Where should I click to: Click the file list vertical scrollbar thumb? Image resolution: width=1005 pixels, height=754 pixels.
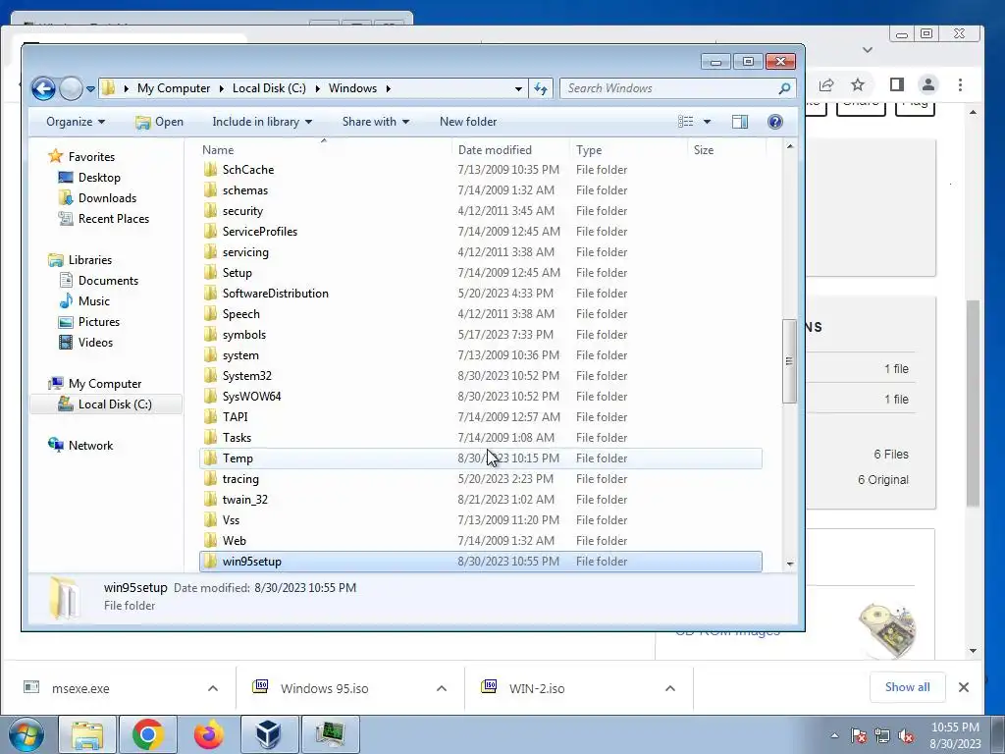pyautogui.click(x=790, y=361)
